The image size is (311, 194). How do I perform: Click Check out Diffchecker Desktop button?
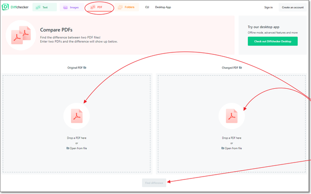pos(273,41)
